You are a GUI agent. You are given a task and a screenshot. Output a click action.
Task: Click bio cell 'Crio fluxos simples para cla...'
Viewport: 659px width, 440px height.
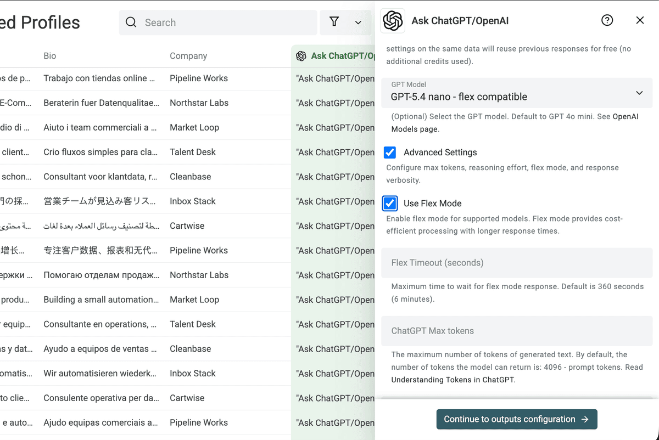100,152
